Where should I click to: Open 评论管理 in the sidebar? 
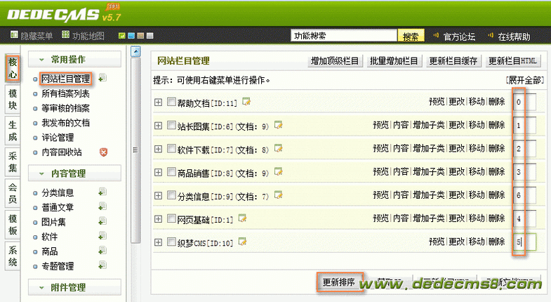(x=58, y=138)
